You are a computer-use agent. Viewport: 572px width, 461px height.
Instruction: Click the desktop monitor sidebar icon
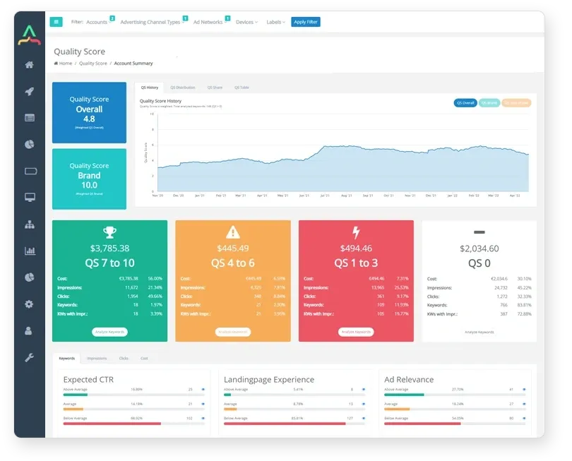[x=30, y=197]
